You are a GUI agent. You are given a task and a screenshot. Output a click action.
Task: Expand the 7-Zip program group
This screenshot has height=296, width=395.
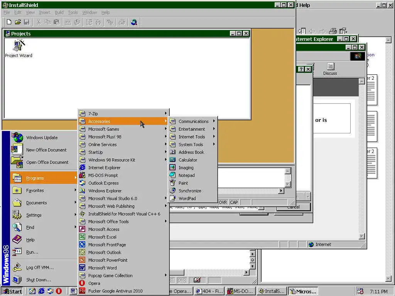pos(123,114)
